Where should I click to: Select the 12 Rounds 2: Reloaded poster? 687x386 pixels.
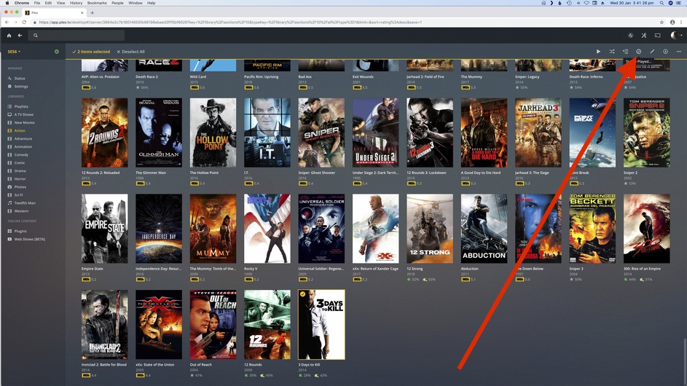tap(105, 133)
